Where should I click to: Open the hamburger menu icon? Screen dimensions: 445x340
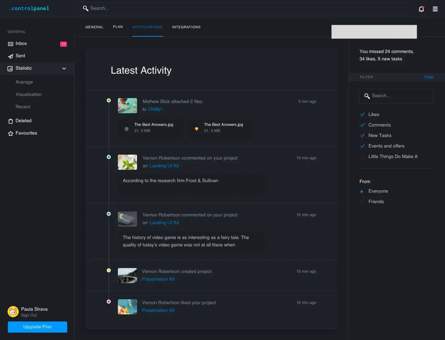tap(435, 9)
